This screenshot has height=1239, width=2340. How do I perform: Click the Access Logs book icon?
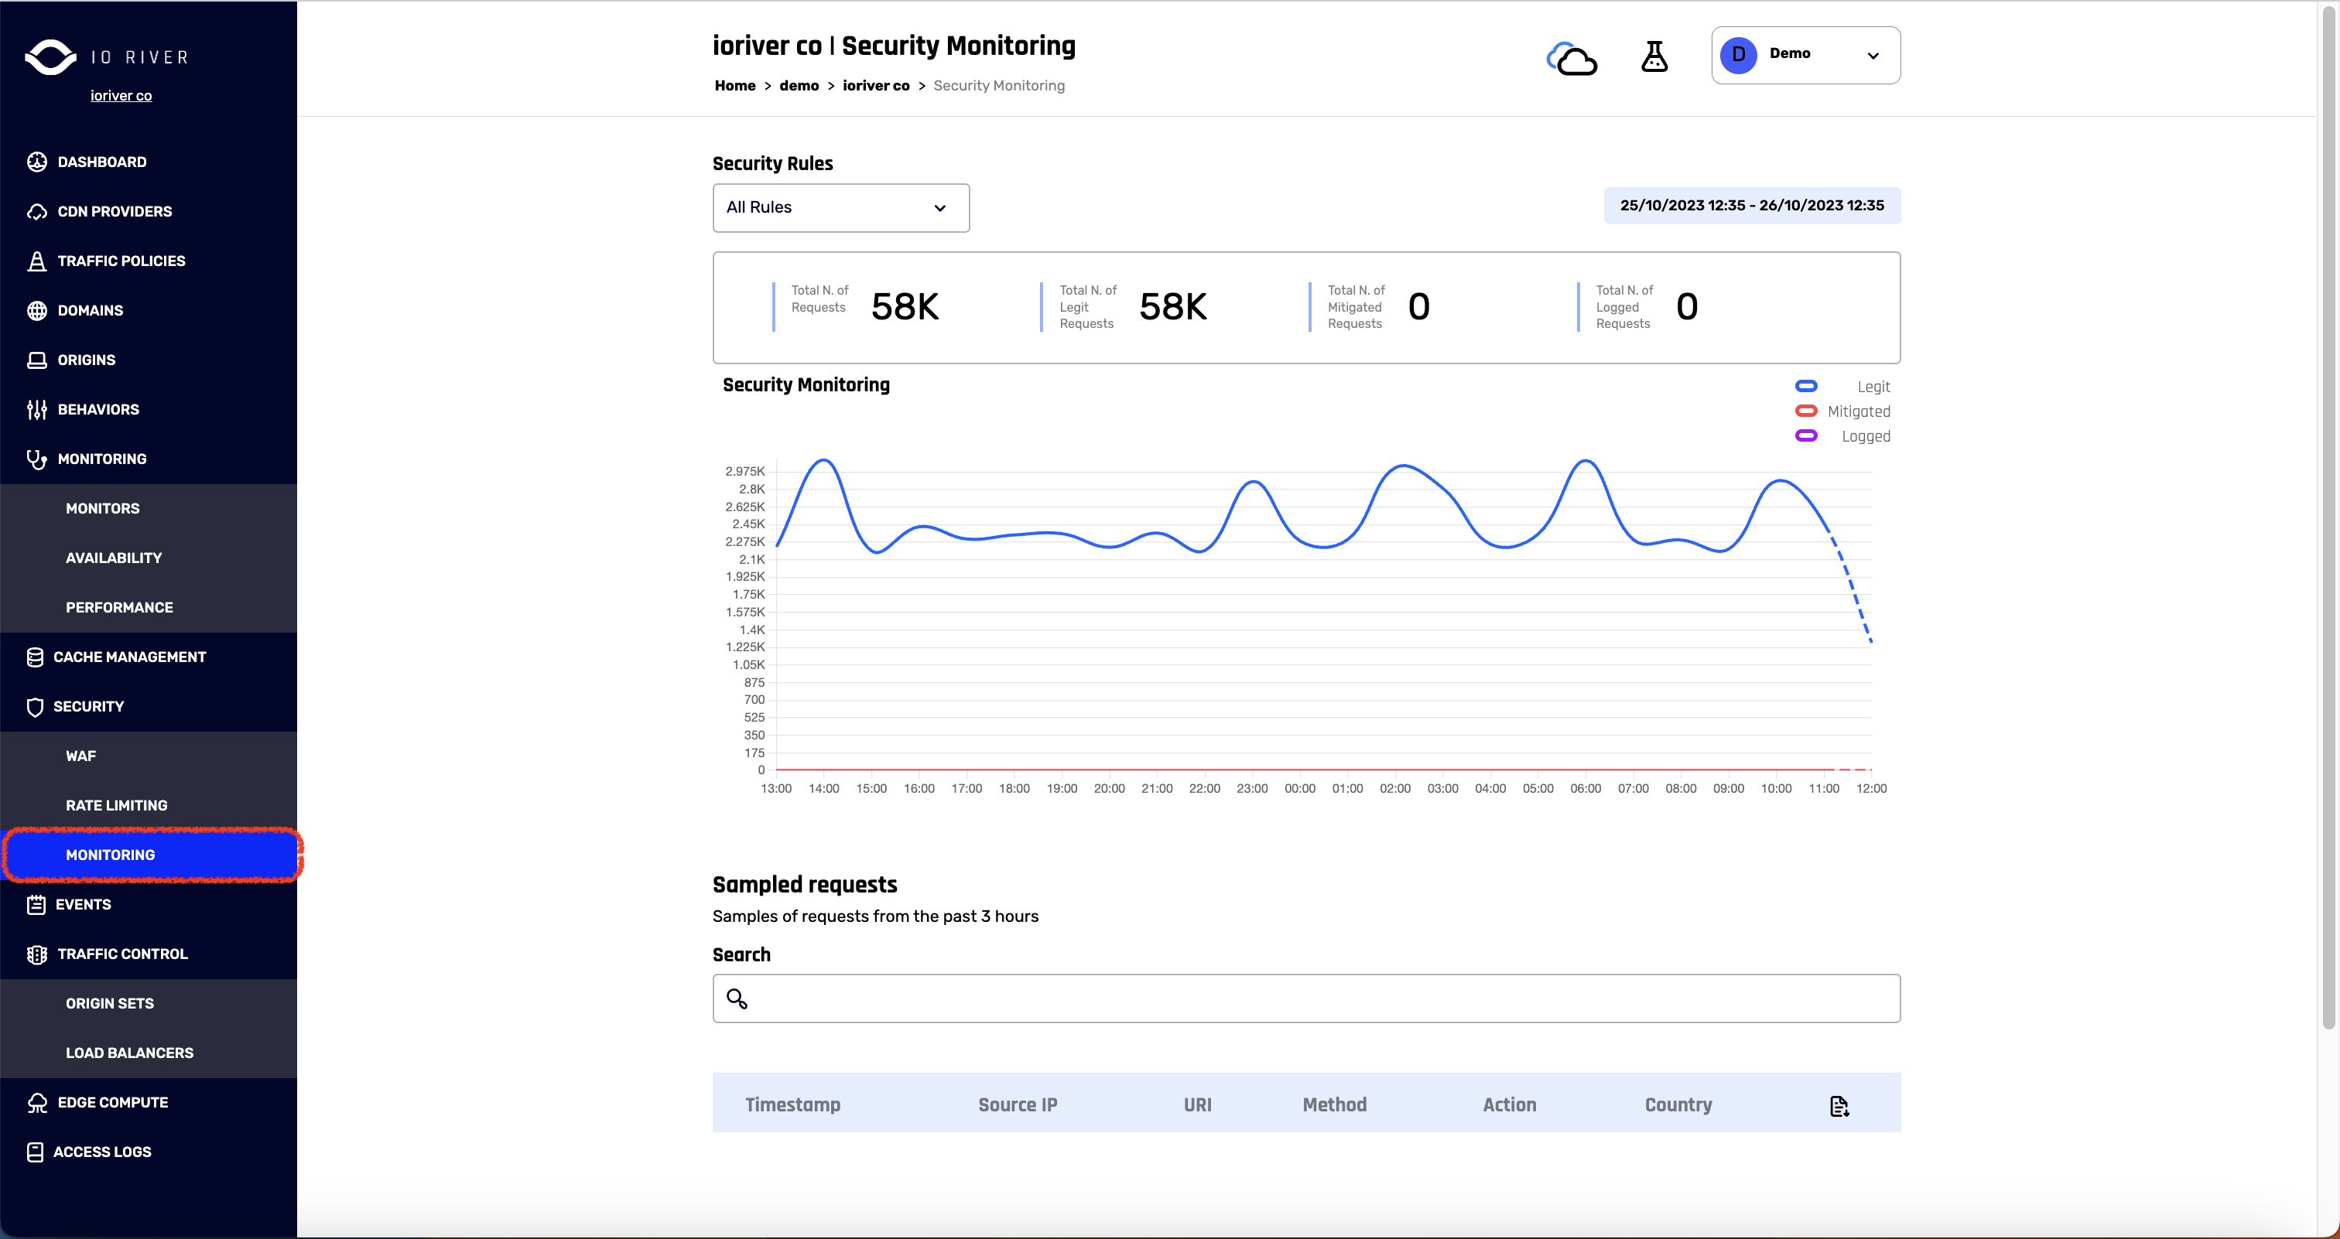pyautogui.click(x=35, y=1152)
